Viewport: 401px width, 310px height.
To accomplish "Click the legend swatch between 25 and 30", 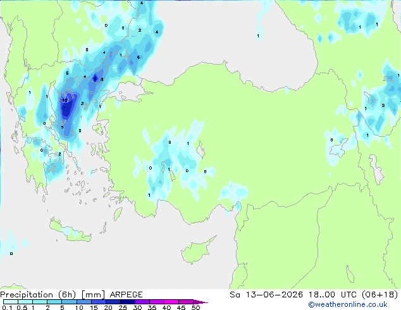I will click(127, 302).
